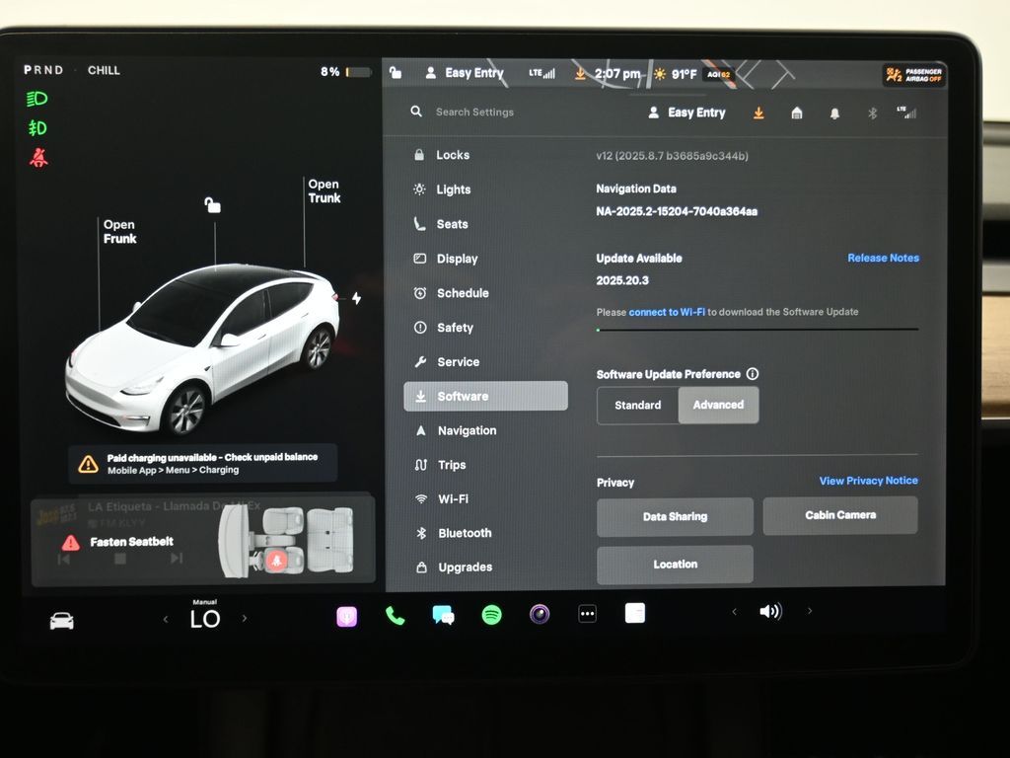Viewport: 1010px width, 758px height.
Task: Open the Navigation settings menu
Action: (467, 430)
